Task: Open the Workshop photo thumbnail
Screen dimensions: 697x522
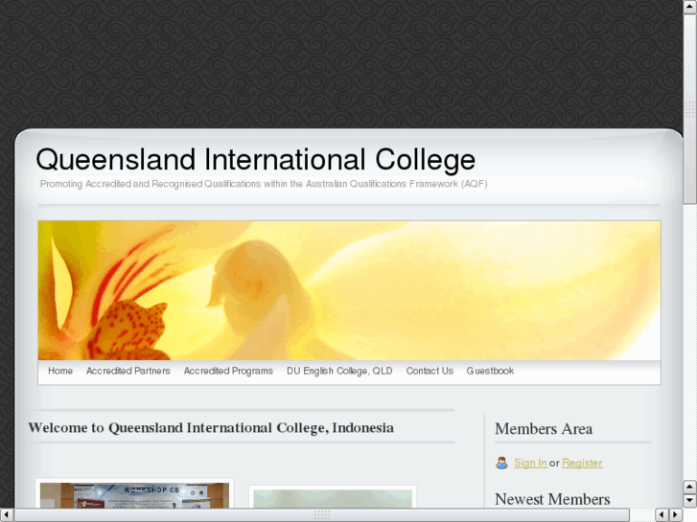Action: pyautogui.click(x=134, y=495)
